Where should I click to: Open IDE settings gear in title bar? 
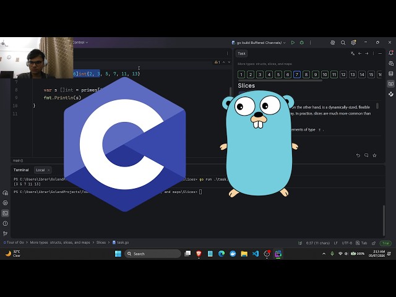[x=353, y=43]
